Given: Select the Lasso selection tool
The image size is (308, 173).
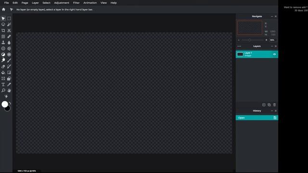Looking at the screenshot, I should pos(3,25).
